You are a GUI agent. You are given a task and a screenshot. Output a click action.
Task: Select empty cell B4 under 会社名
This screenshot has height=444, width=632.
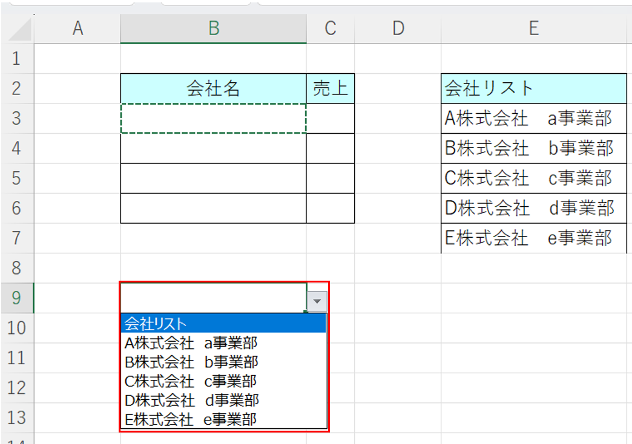pos(213,148)
